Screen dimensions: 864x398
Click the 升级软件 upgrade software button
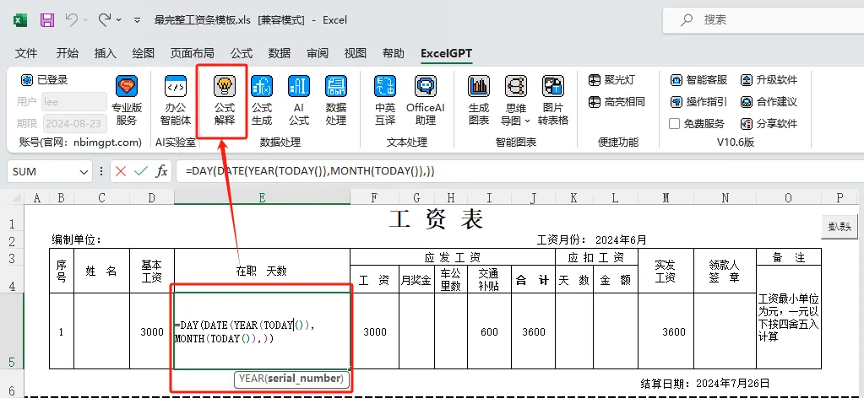tap(769, 80)
